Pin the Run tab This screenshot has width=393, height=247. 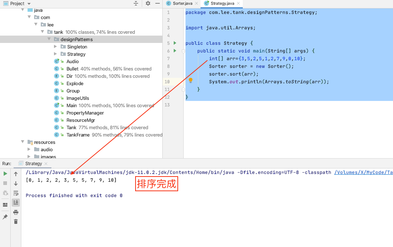tap(5, 217)
